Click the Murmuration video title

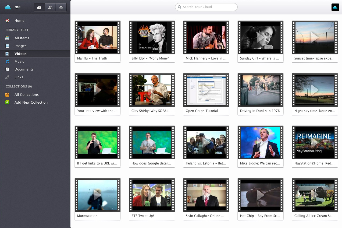(87, 216)
